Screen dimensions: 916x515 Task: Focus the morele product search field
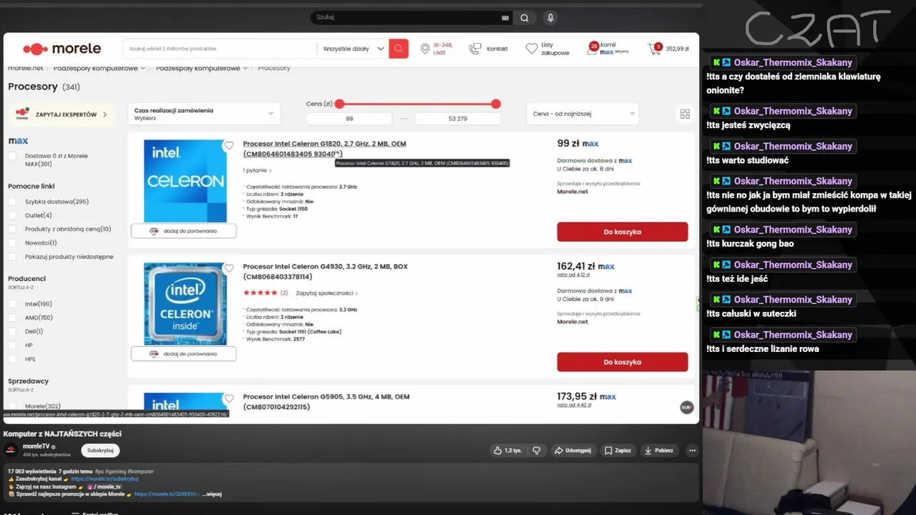click(x=220, y=49)
